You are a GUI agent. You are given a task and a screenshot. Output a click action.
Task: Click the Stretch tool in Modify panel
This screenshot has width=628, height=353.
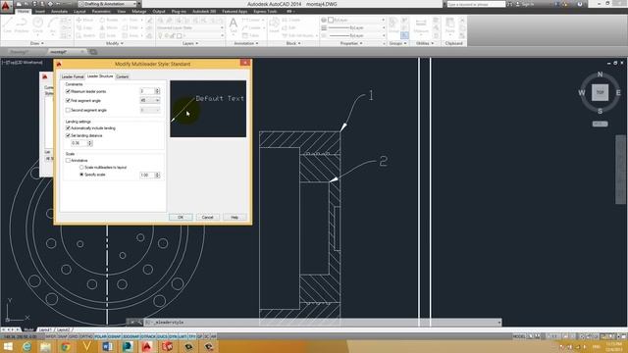tap(85, 35)
